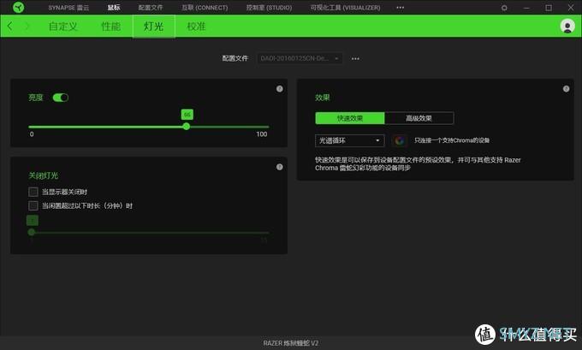
Task: Open help for 关闭灯光 panel
Action: point(280,167)
